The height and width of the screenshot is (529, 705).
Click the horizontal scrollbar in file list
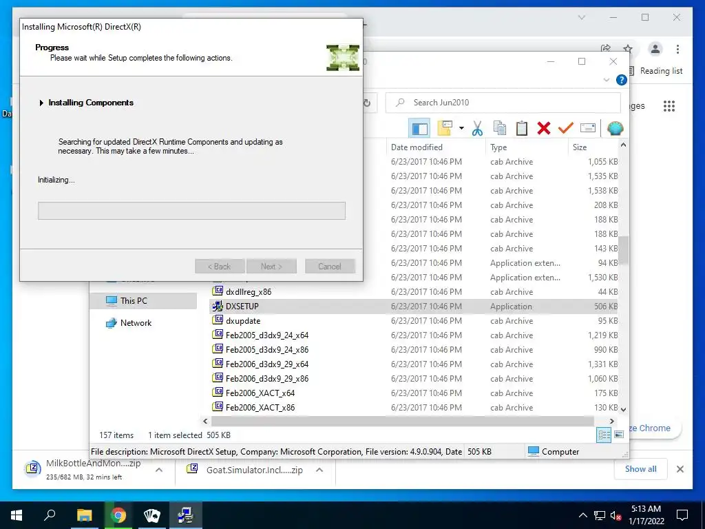(x=402, y=421)
